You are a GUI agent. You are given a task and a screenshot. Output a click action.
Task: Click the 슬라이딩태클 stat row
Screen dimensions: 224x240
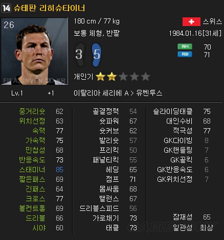click(182, 111)
